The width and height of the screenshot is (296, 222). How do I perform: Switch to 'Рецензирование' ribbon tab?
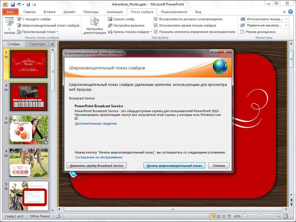[x=174, y=12]
